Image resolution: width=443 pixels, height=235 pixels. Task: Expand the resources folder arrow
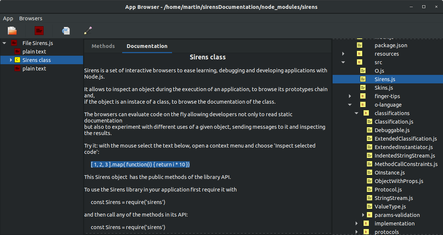click(x=343, y=54)
